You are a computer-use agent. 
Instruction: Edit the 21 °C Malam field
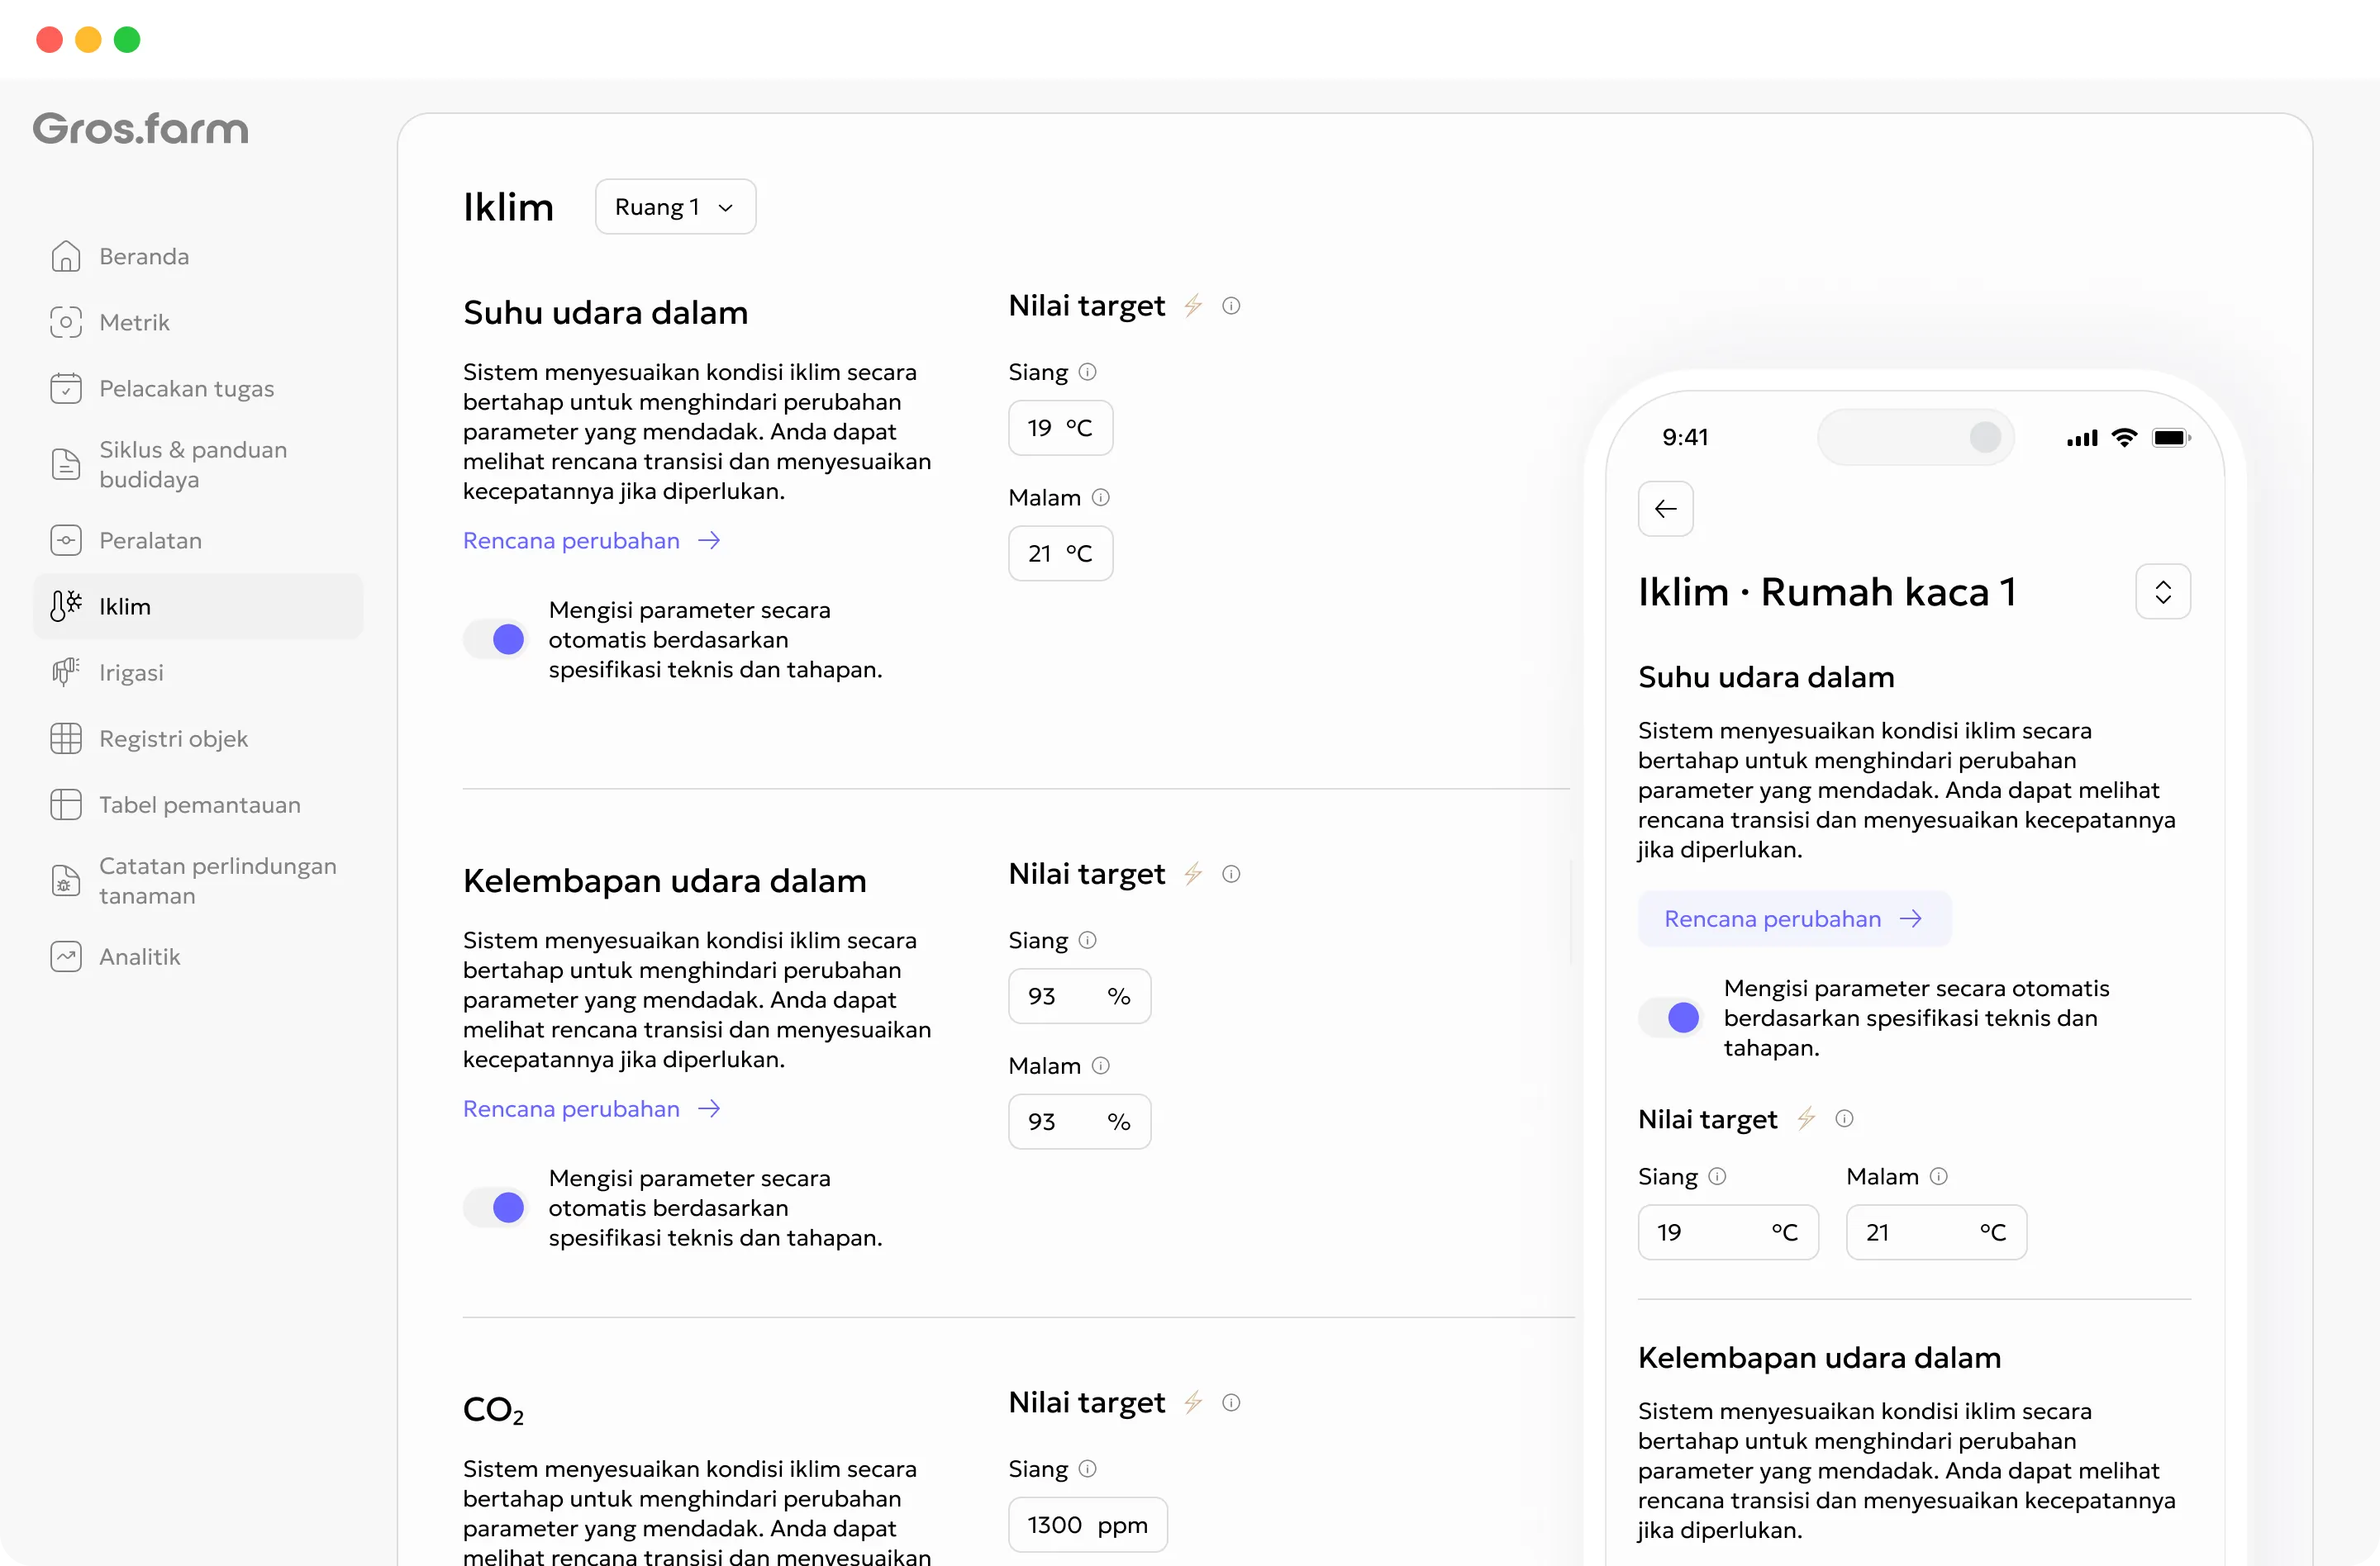pos(1060,553)
